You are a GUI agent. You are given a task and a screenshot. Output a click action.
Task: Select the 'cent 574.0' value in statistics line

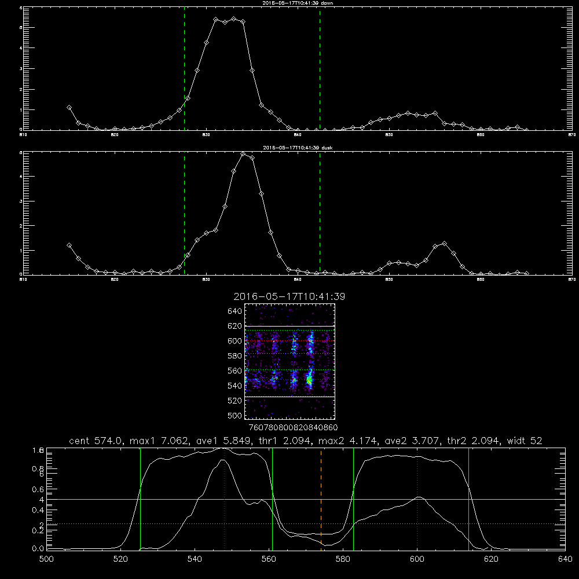pyautogui.click(x=96, y=441)
